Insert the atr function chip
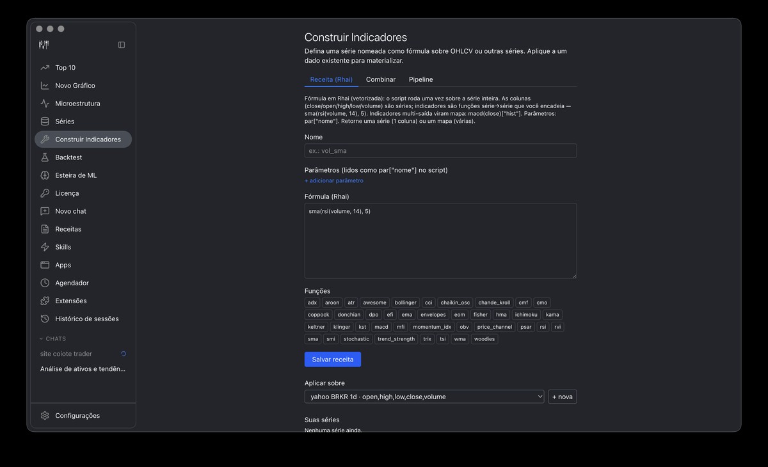Screen dimensions: 768x467 351,303
